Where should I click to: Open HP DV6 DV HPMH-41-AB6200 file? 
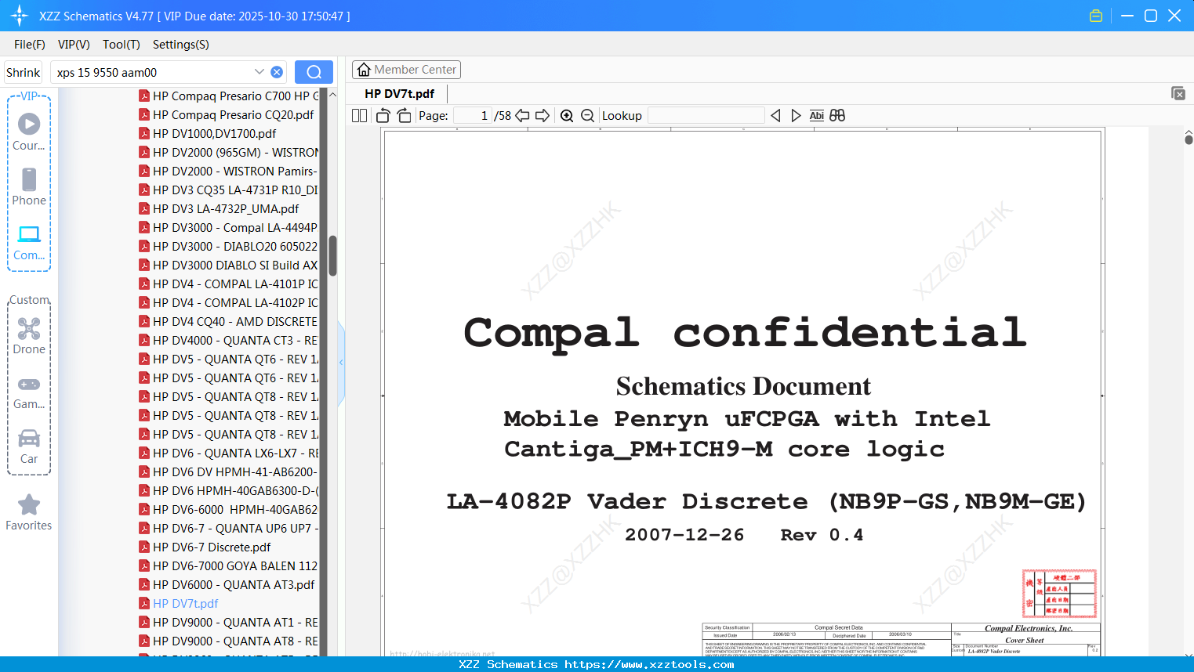229,471
